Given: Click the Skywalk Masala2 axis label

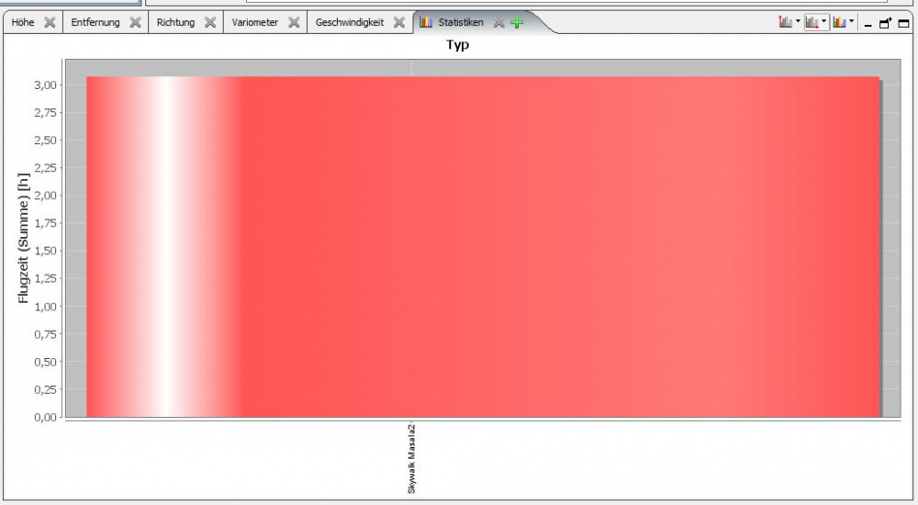Looking at the screenshot, I should 411,459.
